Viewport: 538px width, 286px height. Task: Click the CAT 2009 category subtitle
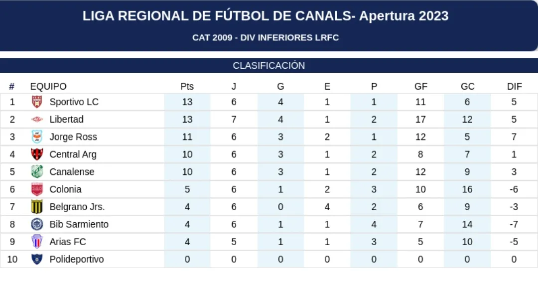pyautogui.click(x=266, y=38)
